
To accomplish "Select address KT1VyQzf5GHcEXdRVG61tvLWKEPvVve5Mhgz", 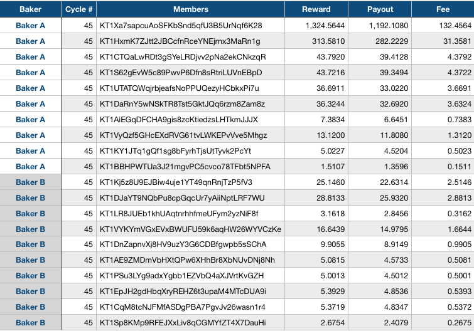I will click(183, 135).
